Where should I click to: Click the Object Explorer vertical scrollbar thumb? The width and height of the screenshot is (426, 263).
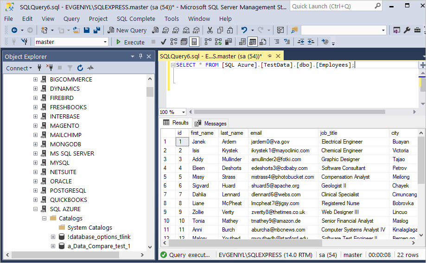pos(150,92)
